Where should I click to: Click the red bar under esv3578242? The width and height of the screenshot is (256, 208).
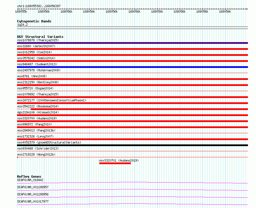pos(132,61)
